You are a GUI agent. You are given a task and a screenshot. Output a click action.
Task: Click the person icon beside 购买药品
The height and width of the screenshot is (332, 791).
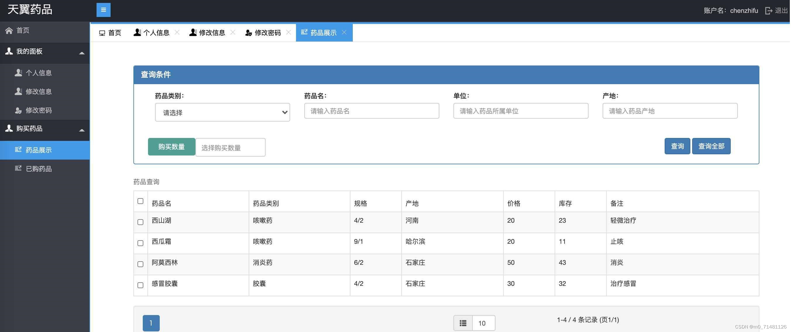point(9,128)
